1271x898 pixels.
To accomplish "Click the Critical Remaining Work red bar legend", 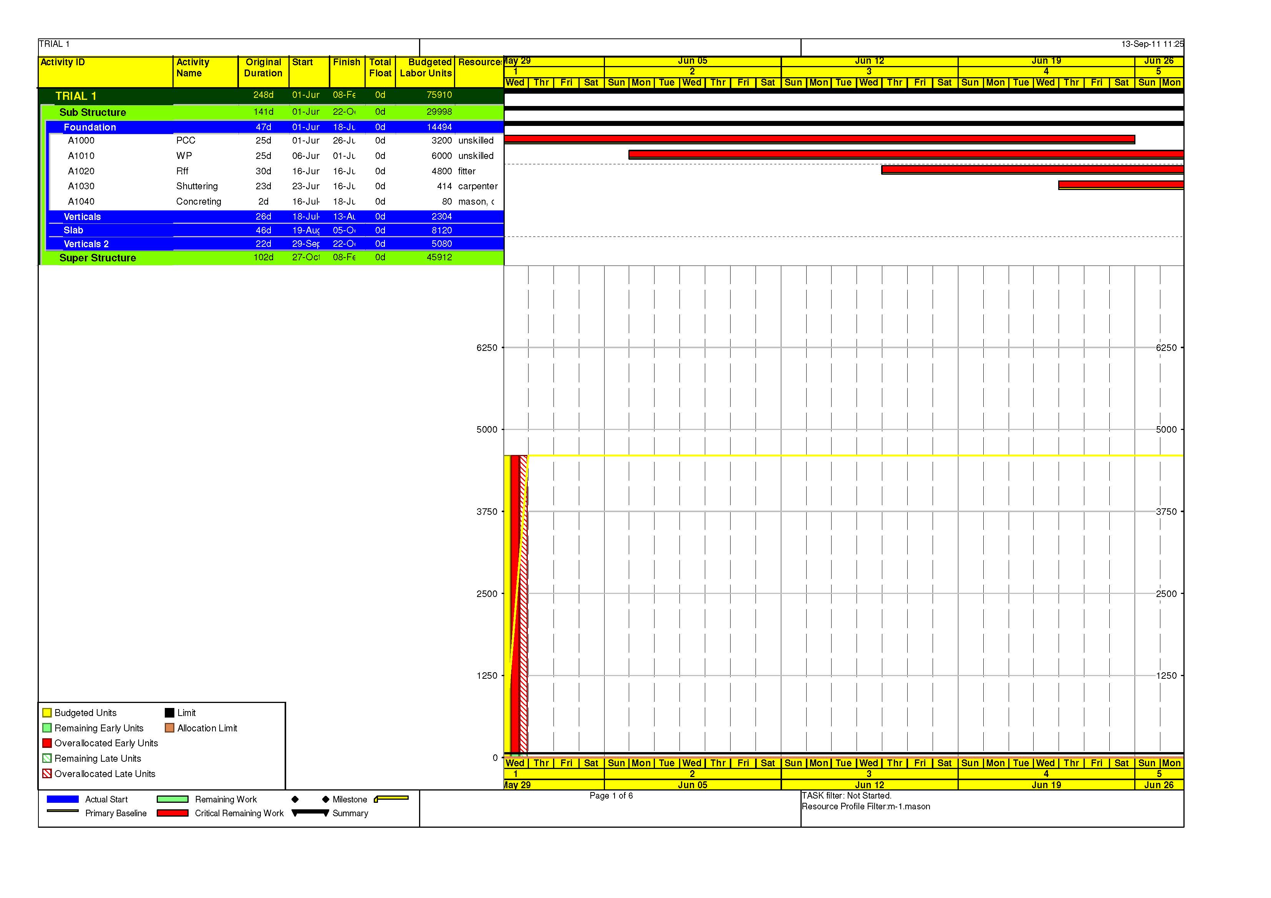I will 173,813.
